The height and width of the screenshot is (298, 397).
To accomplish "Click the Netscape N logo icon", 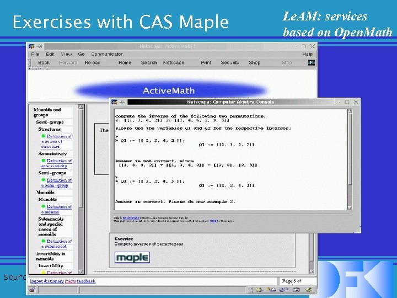I will [312, 62].
